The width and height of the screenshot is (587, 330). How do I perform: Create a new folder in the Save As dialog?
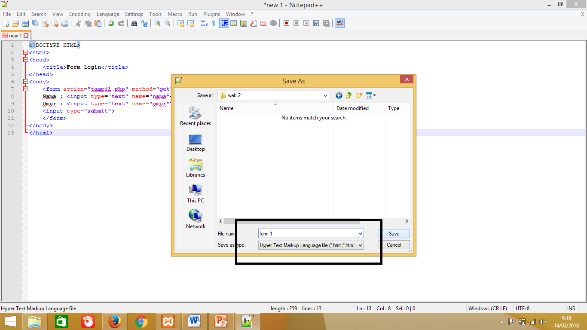(x=358, y=95)
